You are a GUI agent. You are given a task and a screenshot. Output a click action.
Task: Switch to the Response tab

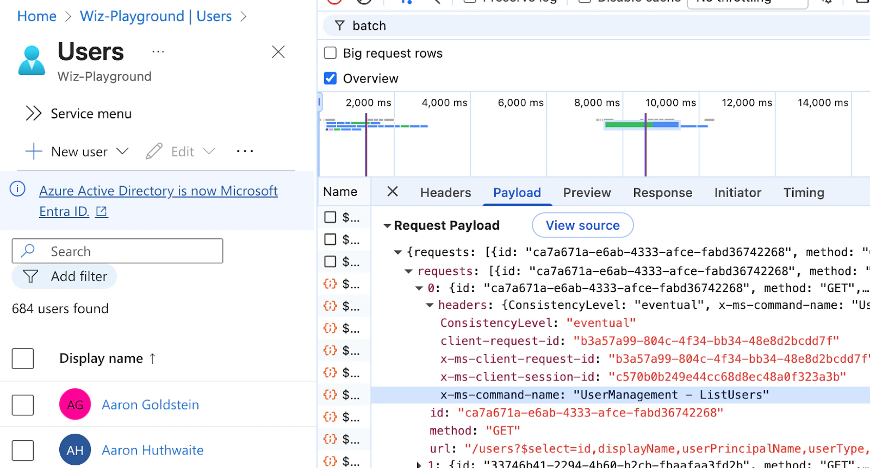662,193
